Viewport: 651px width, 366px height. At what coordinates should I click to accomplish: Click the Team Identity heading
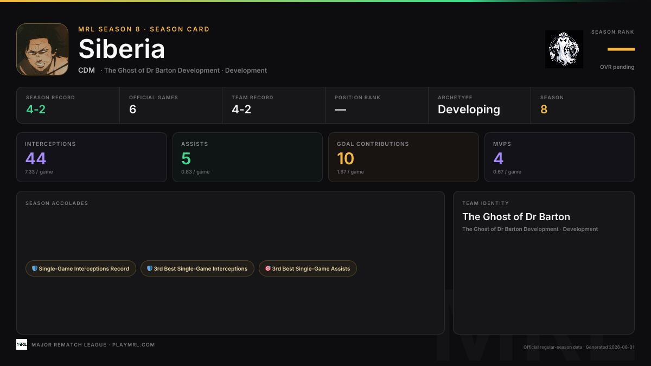(x=486, y=203)
